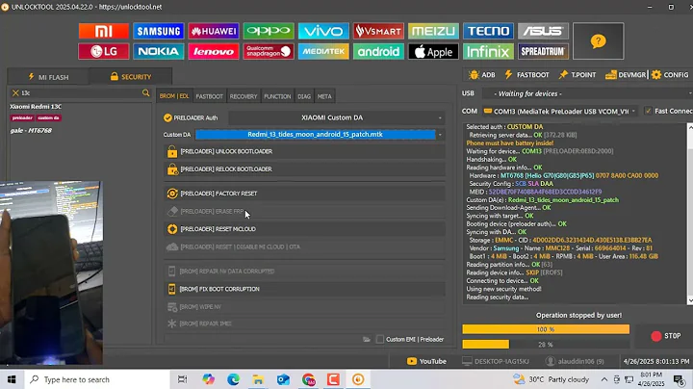The image size is (693, 389).
Task: Click [BROM] FIX BOOT CORRUPTION
Action: 304,289
